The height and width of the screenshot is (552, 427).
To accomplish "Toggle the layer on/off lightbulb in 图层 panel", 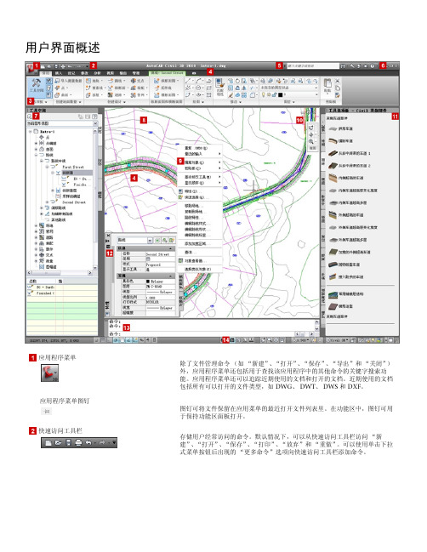I will (264, 94).
